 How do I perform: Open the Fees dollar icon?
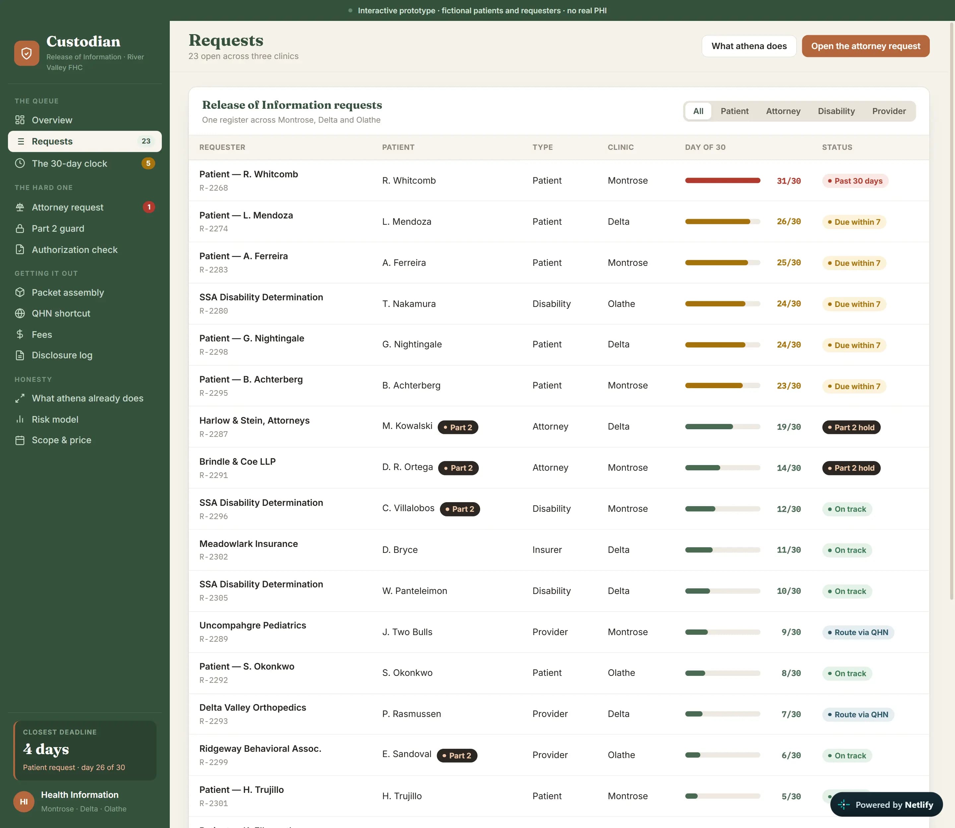coord(20,334)
